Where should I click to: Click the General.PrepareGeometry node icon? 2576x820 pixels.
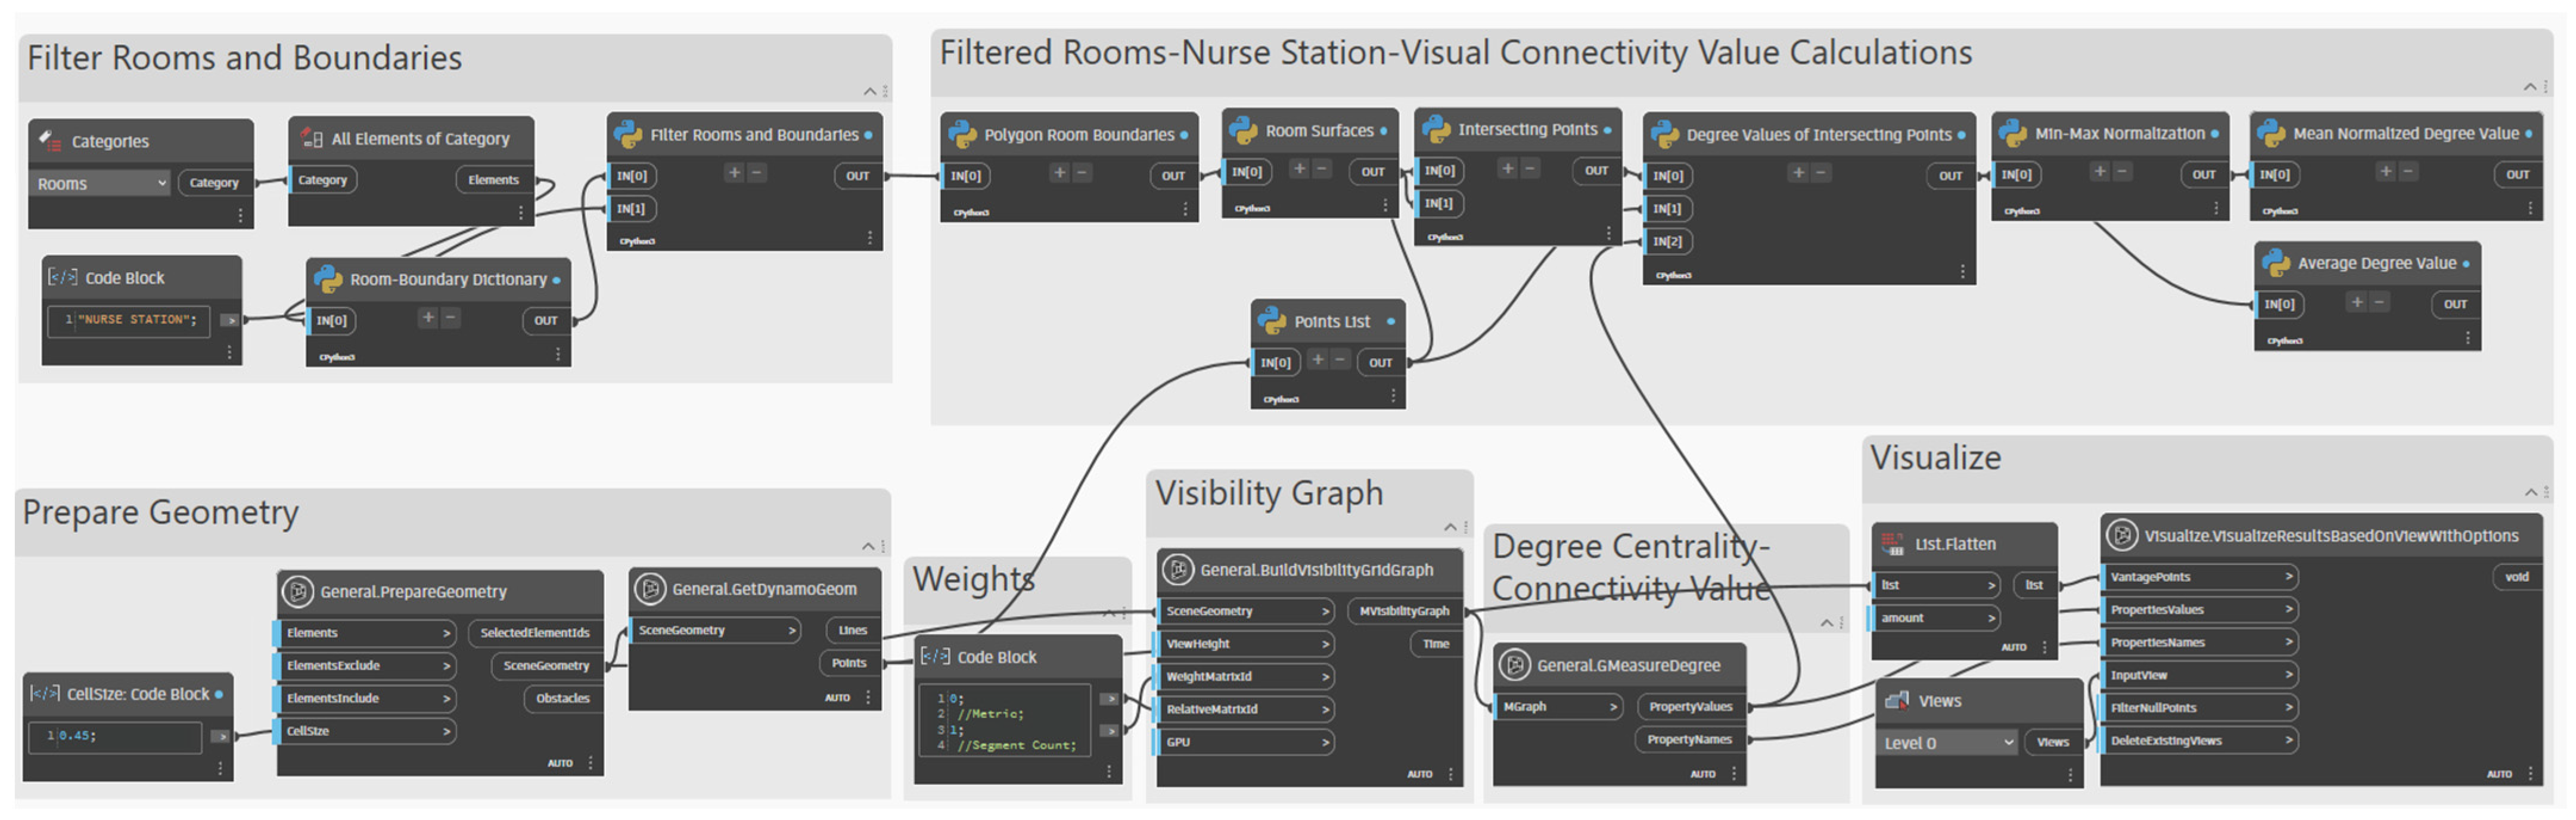tap(298, 591)
